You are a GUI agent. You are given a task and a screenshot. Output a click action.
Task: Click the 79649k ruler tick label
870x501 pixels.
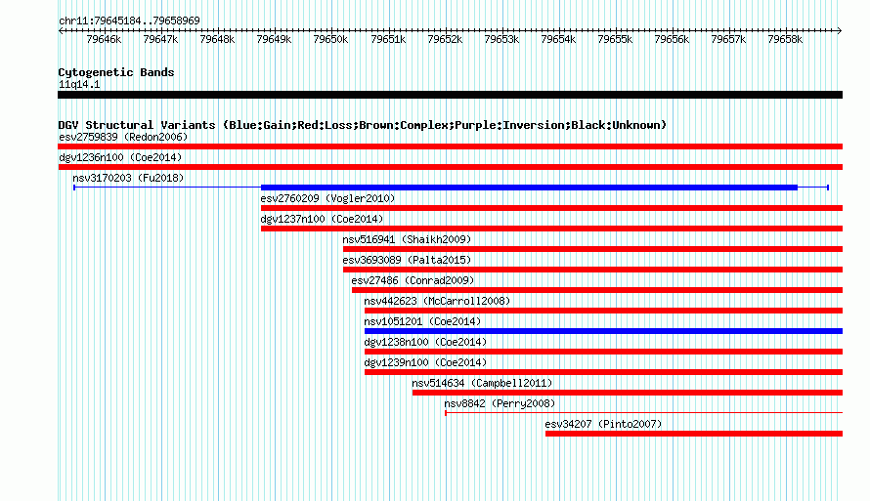(x=274, y=39)
